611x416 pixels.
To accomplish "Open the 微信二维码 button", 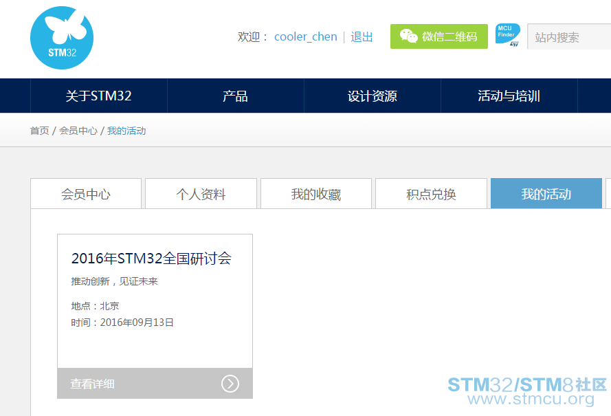I will [438, 36].
